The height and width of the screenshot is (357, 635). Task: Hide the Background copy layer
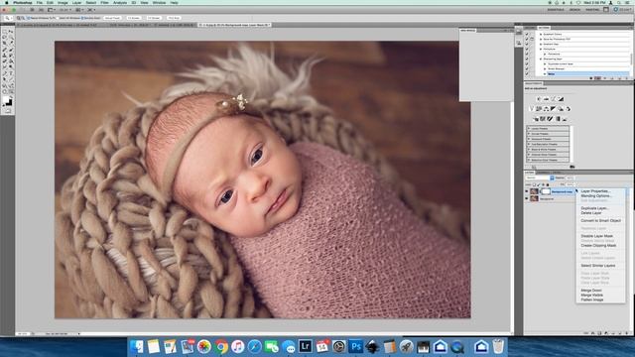point(527,191)
